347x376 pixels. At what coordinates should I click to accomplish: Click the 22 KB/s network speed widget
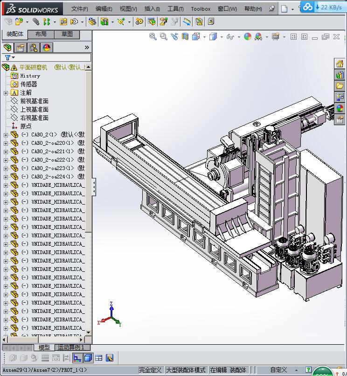(x=324, y=7)
